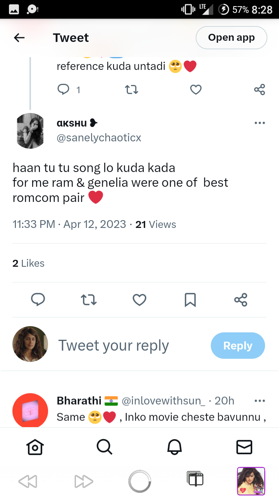Tap the blue Reply button
The image size is (279, 497).
click(x=238, y=346)
